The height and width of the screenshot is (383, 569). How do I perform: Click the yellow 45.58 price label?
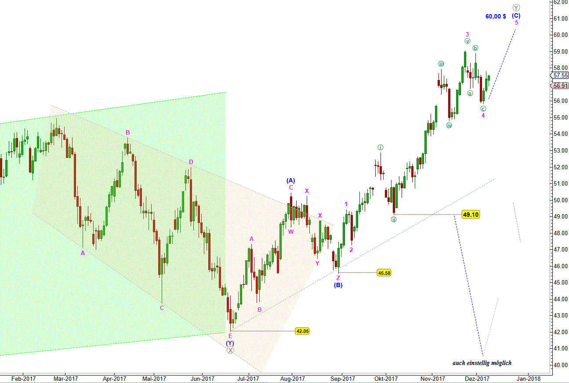(384, 273)
